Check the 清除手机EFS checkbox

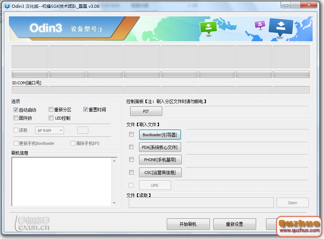[x=73, y=143]
